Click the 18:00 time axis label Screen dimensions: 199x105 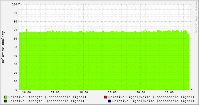[x=84, y=92]
